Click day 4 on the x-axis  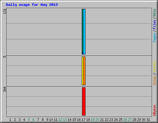pyautogui.click(x=24, y=120)
